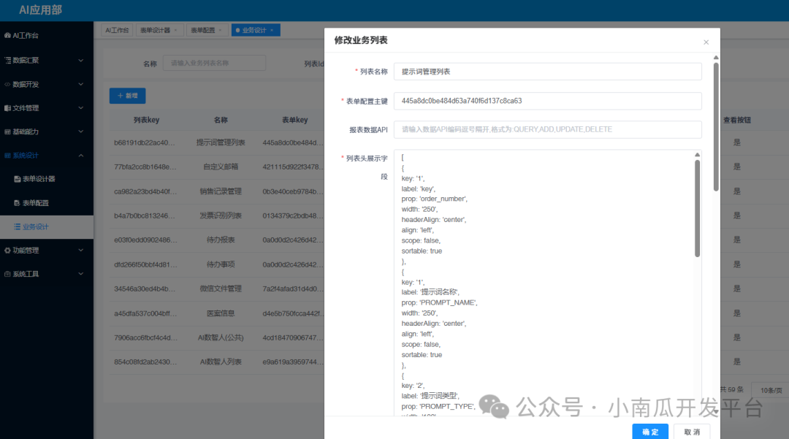Click list key e03f0edd0902486…
Screen dimensions: 789x439
[145, 240]
